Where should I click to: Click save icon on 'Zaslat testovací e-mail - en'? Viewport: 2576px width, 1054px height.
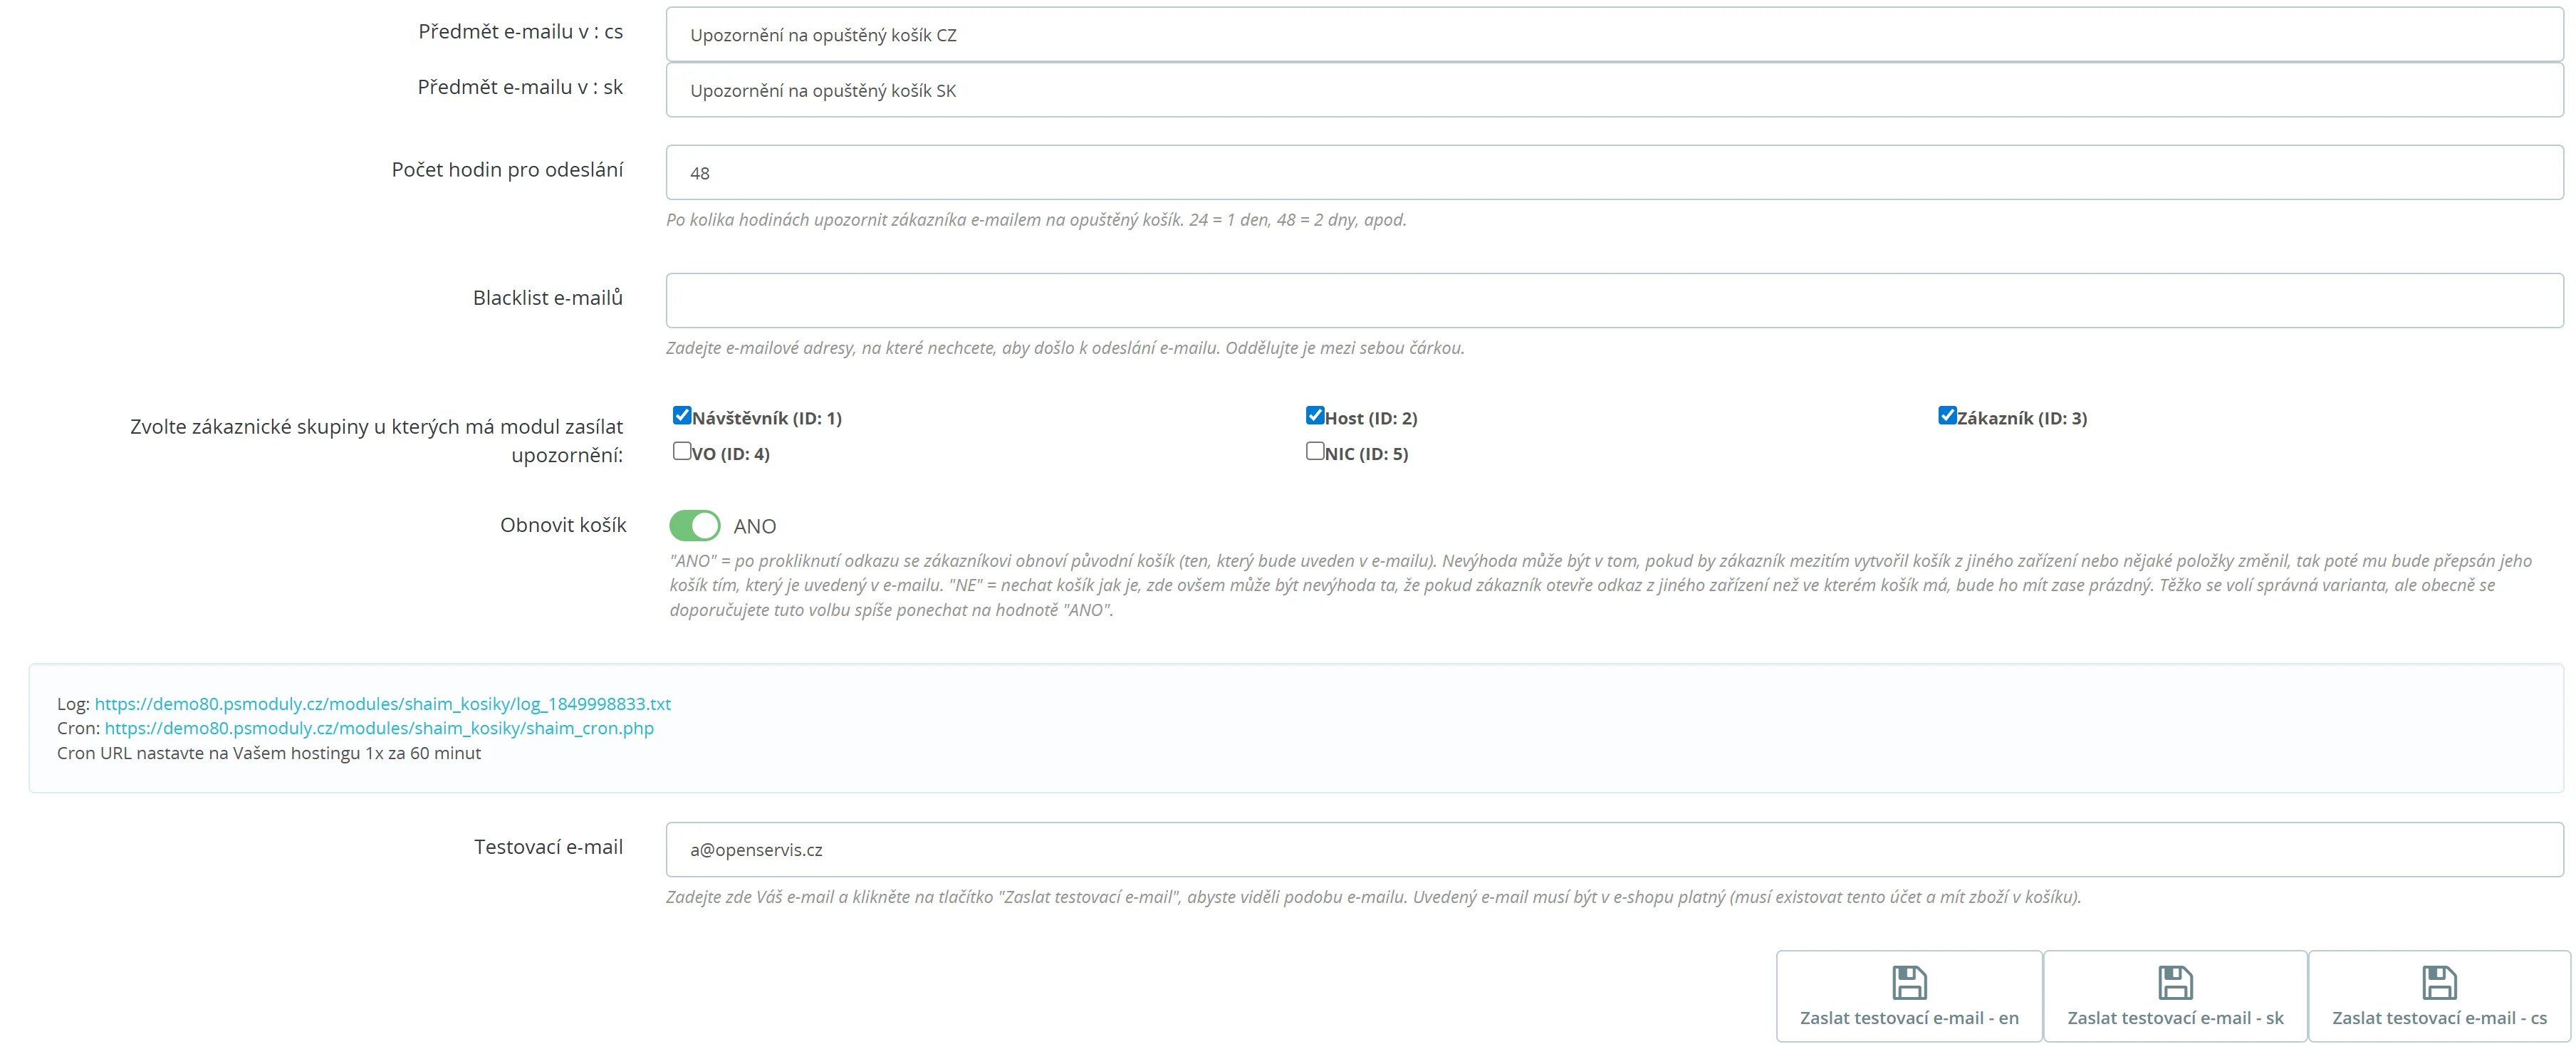coord(1908,982)
